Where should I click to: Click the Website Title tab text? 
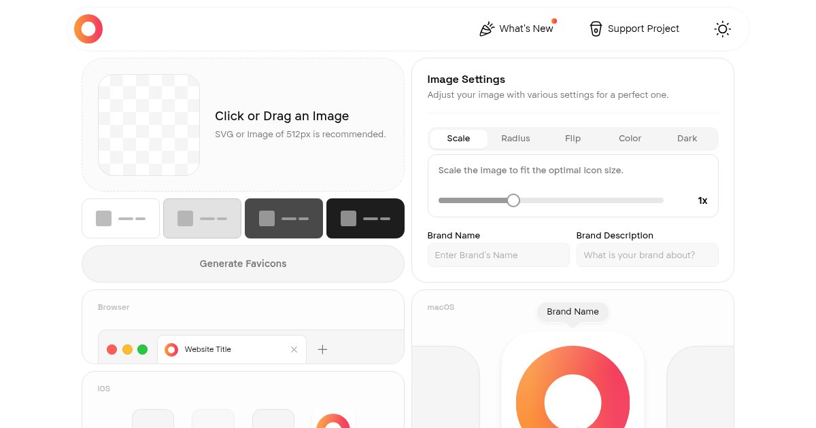[x=208, y=349]
